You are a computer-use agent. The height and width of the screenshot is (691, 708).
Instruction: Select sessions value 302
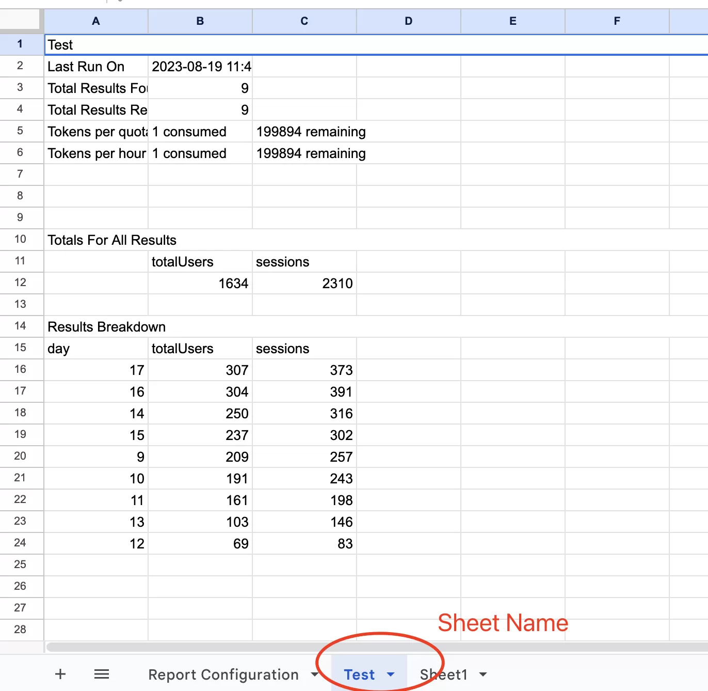click(x=304, y=435)
